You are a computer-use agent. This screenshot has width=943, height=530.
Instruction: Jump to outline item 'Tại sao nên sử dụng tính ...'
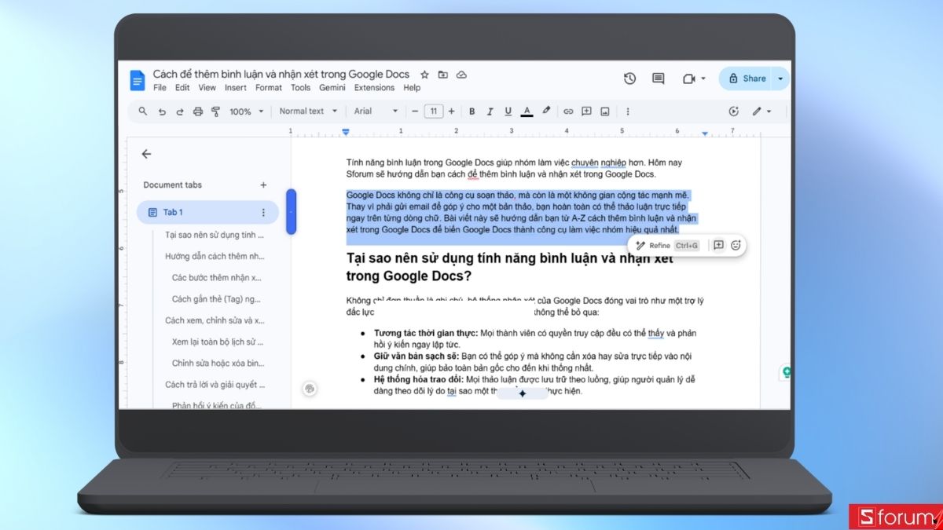coord(215,235)
